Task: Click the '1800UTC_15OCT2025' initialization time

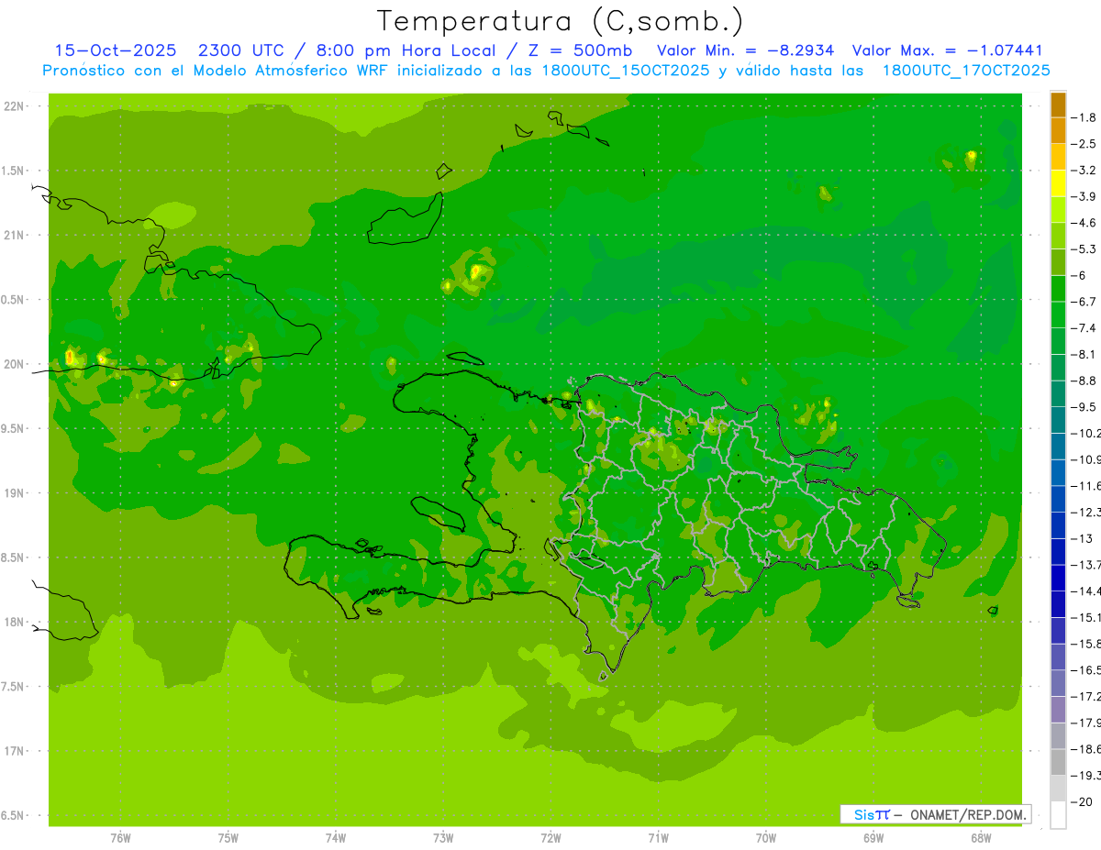Action: click(x=625, y=71)
